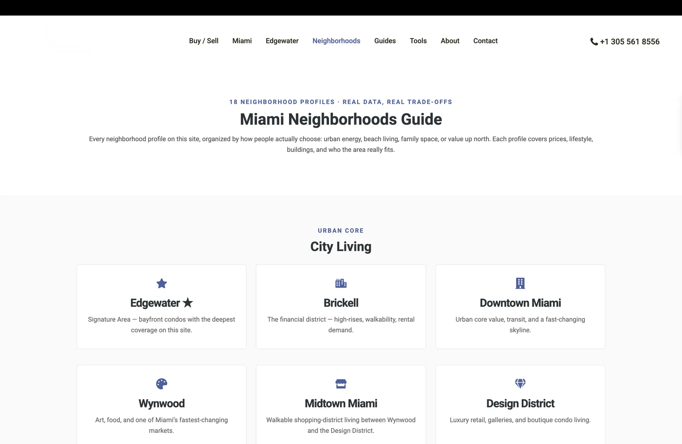Click the black star beside Edgewater title

(x=188, y=303)
